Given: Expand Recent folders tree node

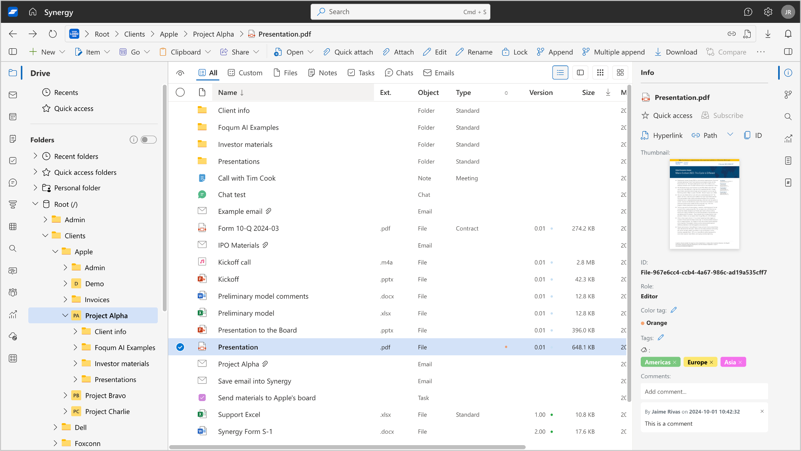Looking at the screenshot, I should [x=35, y=156].
